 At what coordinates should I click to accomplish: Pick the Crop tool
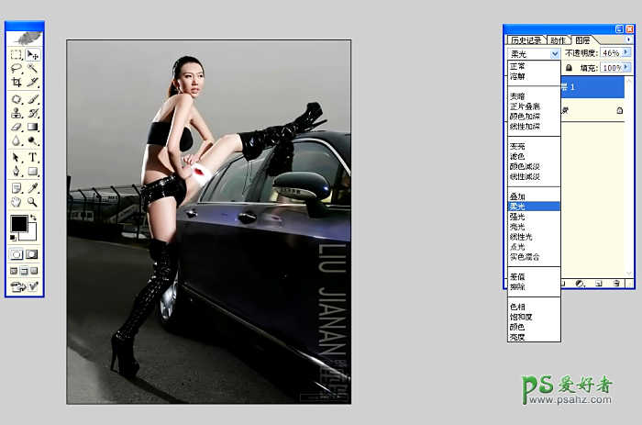point(17,83)
